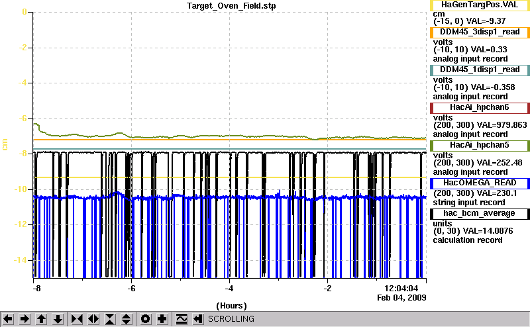This screenshot has width=530, height=327.
Task: Click the return-to-scrolling arrow icon
Action: [198, 319]
